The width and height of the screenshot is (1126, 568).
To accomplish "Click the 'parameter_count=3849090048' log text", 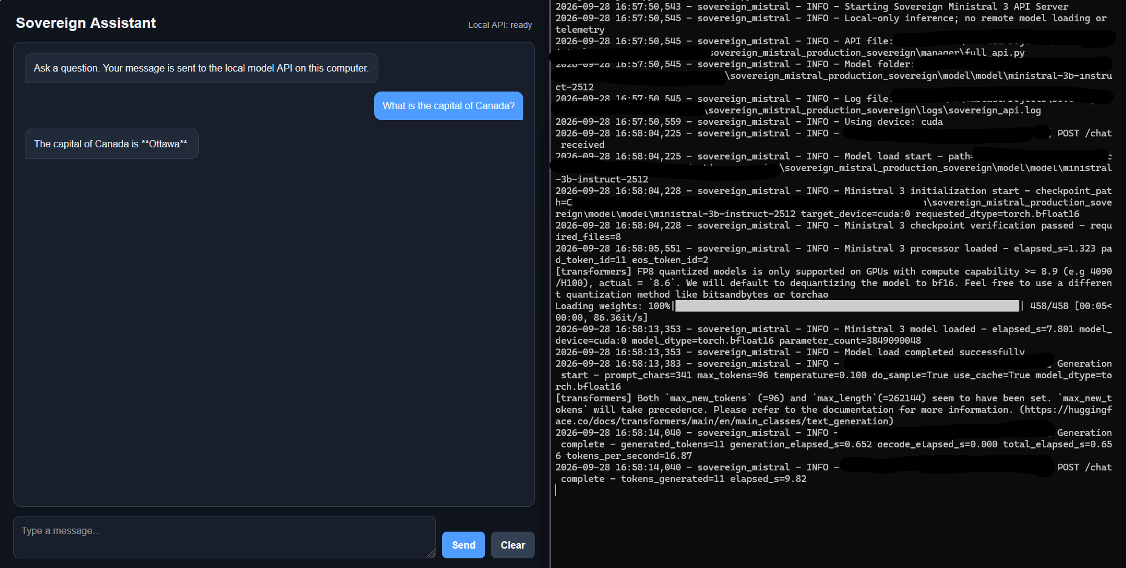I will click(x=850, y=341).
